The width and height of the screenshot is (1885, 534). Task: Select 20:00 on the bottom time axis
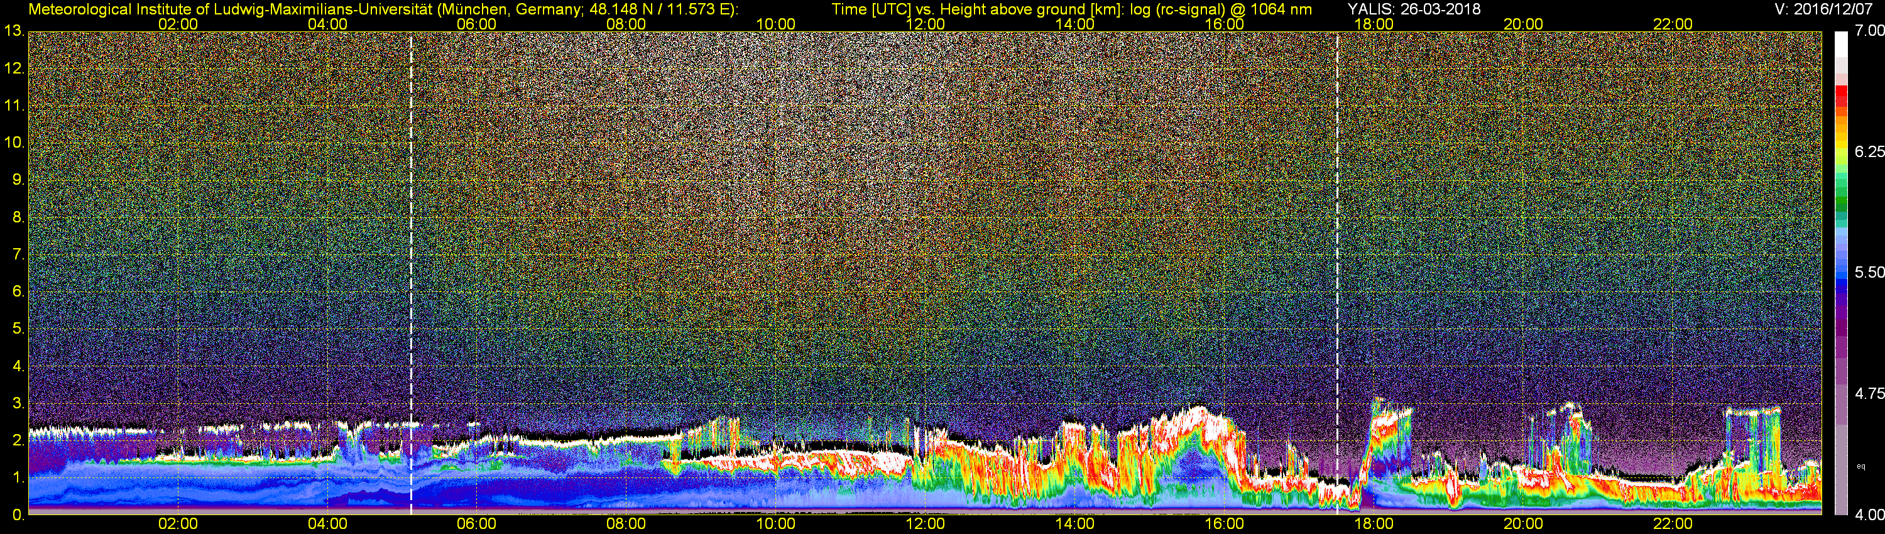point(1524,525)
